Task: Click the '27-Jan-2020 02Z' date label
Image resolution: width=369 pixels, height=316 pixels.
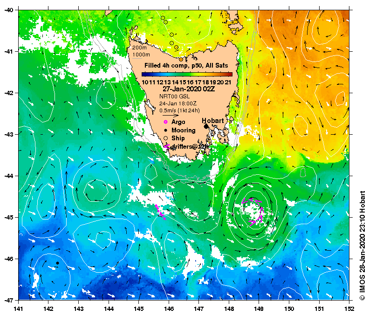Action: point(189,89)
